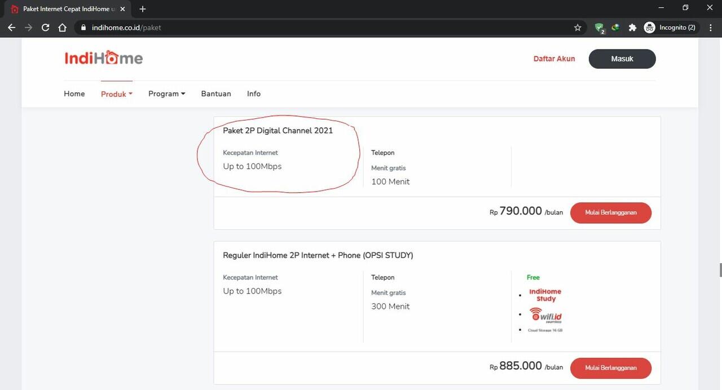The height and width of the screenshot is (390, 722).
Task: Go to the browser home page
Action: tap(63, 28)
